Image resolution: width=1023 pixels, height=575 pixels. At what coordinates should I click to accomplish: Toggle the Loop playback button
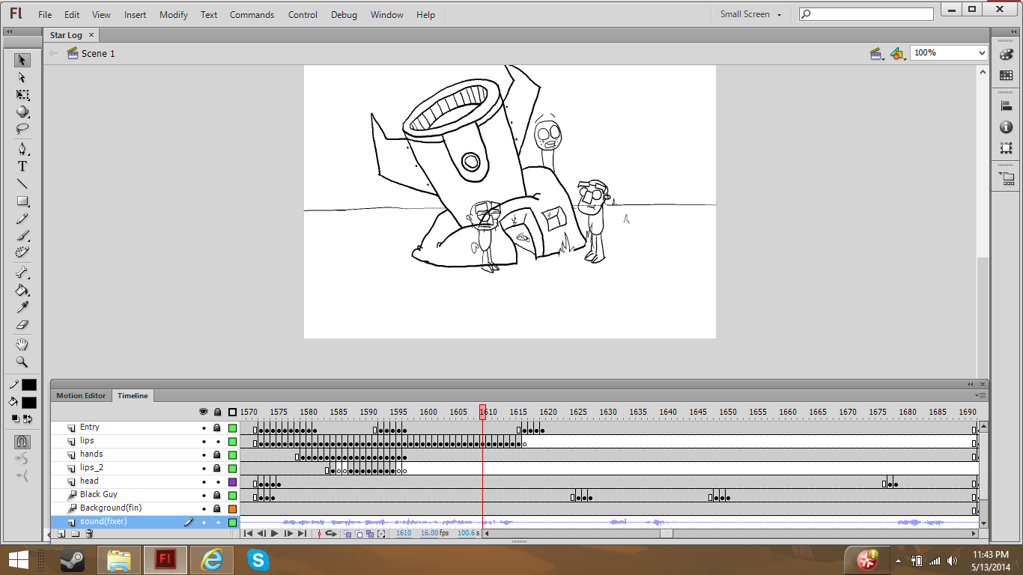(x=330, y=534)
